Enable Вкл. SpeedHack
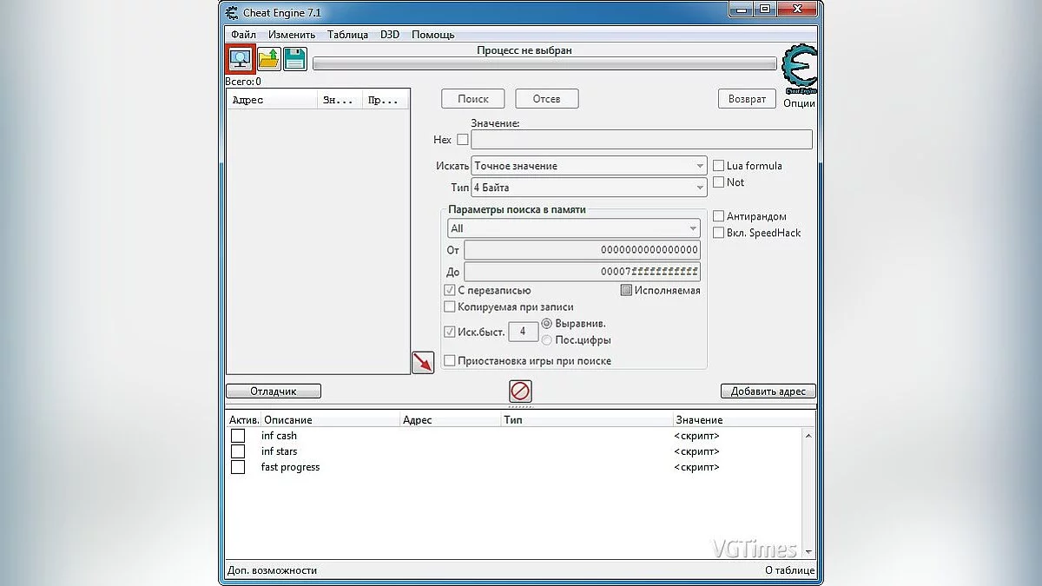This screenshot has height=586, width=1042. [x=718, y=232]
